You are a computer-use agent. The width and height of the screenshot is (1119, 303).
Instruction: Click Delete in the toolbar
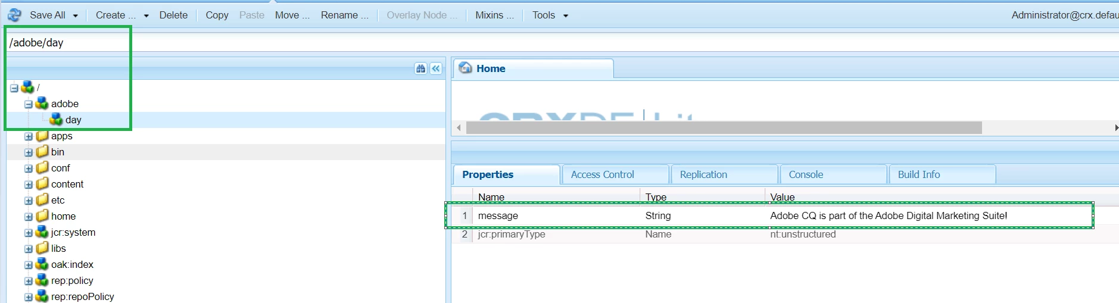pyautogui.click(x=173, y=15)
